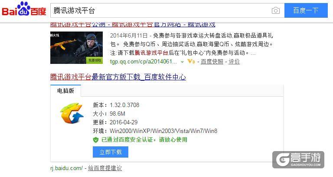Click the Tencent Game Platform app icon
The image size is (333, 177).
coord(72,113)
